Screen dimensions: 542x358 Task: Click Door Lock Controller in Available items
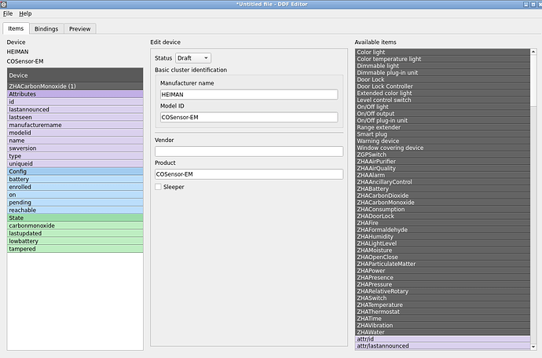point(442,86)
